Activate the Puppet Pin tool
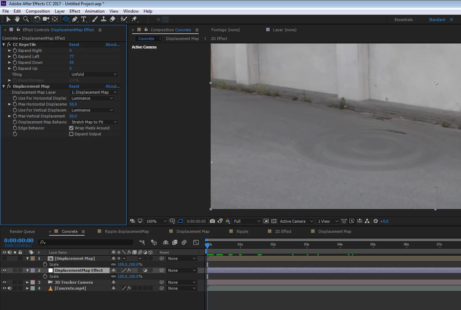This screenshot has height=310, width=461. coord(134,19)
